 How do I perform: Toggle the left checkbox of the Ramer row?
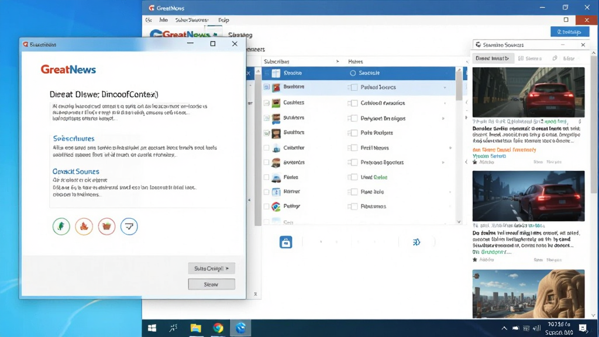coord(267,192)
